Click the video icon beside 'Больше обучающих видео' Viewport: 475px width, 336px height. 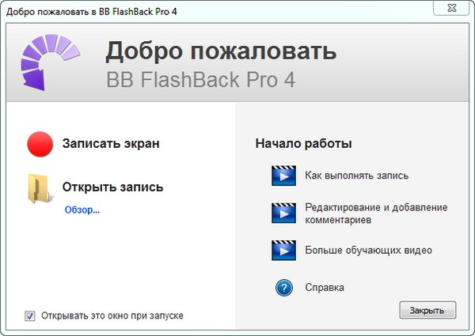point(283,251)
